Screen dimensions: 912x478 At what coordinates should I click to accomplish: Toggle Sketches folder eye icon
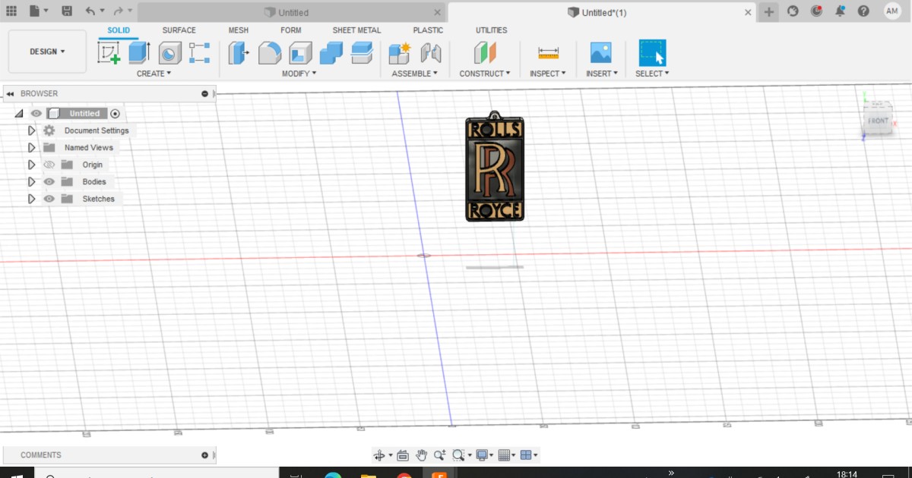pos(49,199)
